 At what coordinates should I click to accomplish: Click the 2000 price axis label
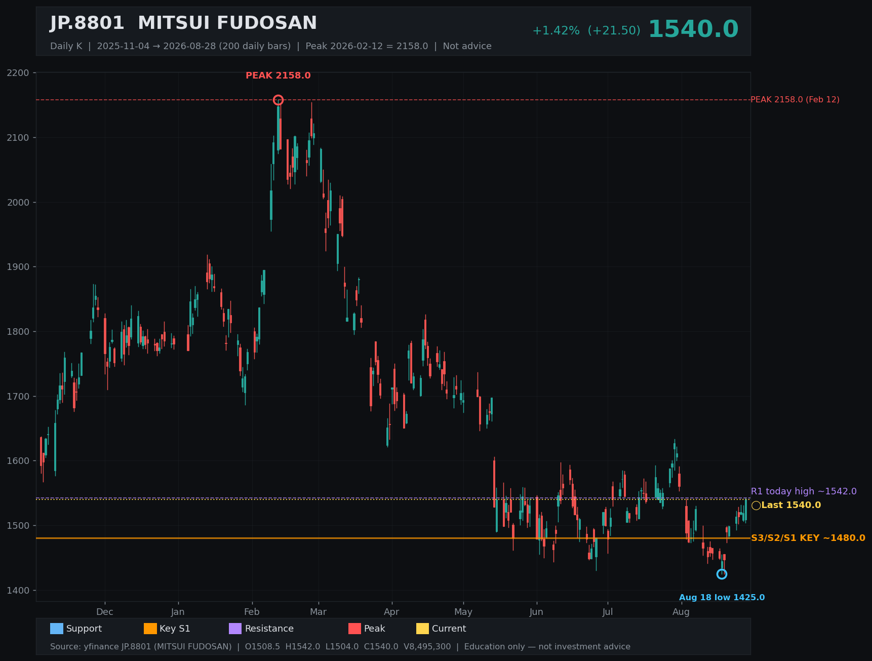click(18, 203)
